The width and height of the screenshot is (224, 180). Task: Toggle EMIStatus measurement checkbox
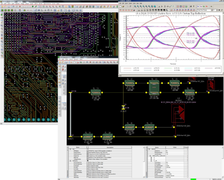88,151
